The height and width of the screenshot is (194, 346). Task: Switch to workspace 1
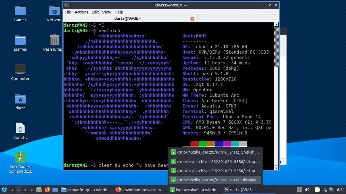12,190
